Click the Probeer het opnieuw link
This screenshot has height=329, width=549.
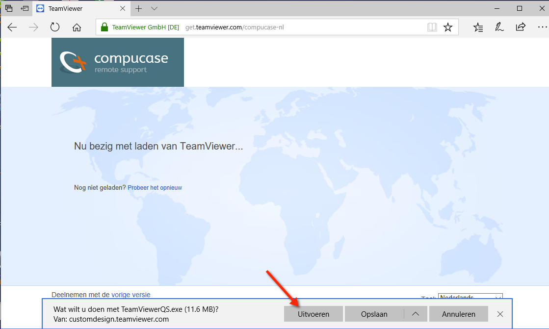point(155,187)
